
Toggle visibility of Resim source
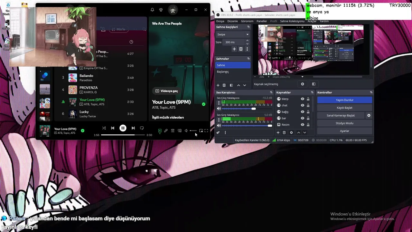[302, 125]
